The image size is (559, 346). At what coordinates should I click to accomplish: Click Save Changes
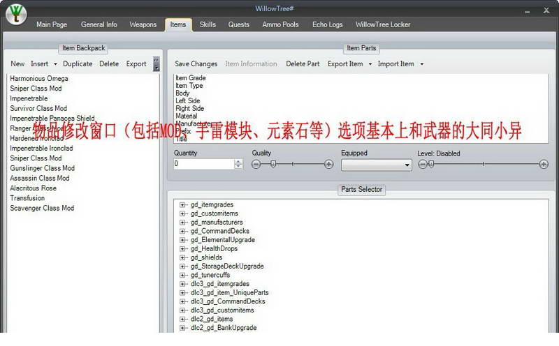click(x=196, y=63)
